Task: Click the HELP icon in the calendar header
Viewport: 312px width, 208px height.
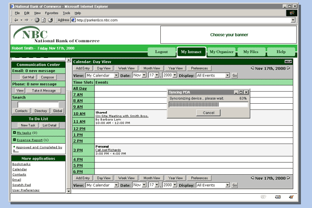Action: (288, 62)
